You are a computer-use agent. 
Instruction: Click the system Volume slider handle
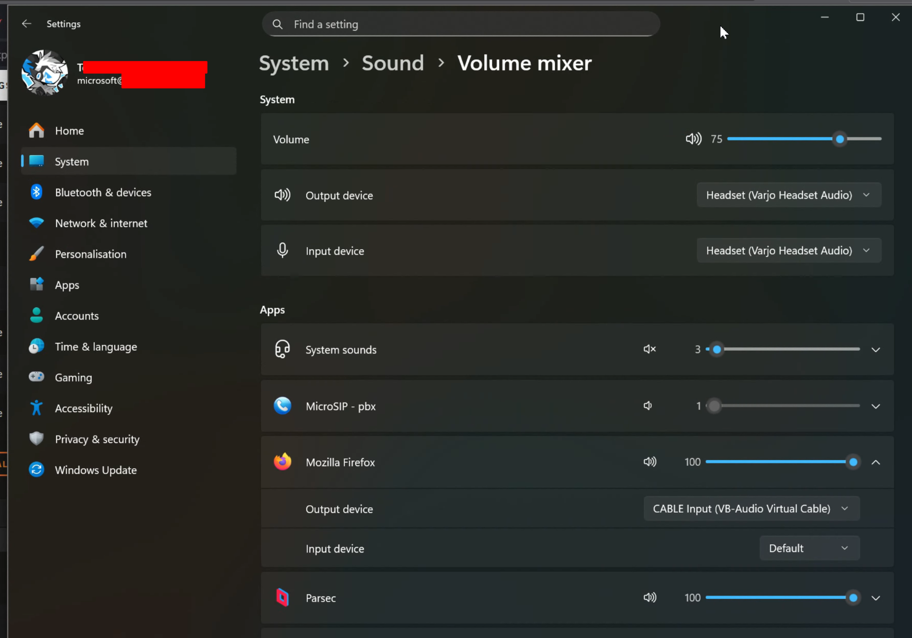click(x=840, y=139)
